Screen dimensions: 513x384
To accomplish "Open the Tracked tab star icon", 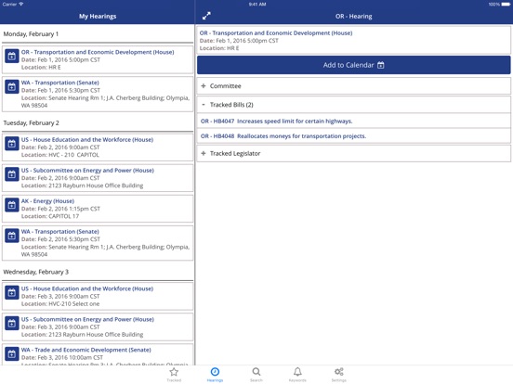I will (174, 375).
